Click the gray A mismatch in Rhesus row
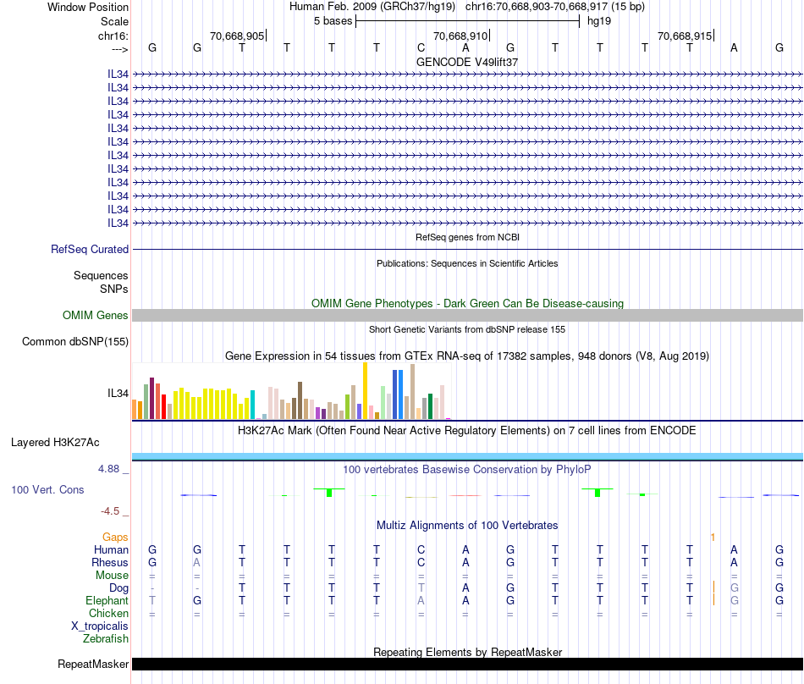804x684 pixels. tap(197, 562)
